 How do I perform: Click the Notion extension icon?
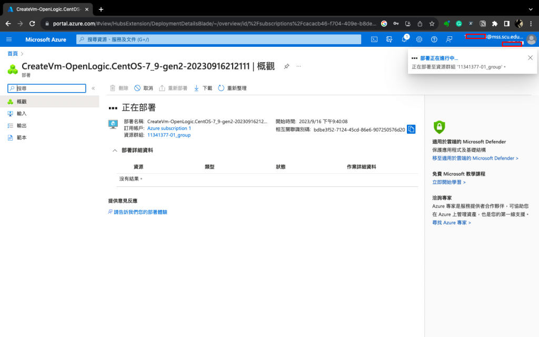pyautogui.click(x=483, y=24)
